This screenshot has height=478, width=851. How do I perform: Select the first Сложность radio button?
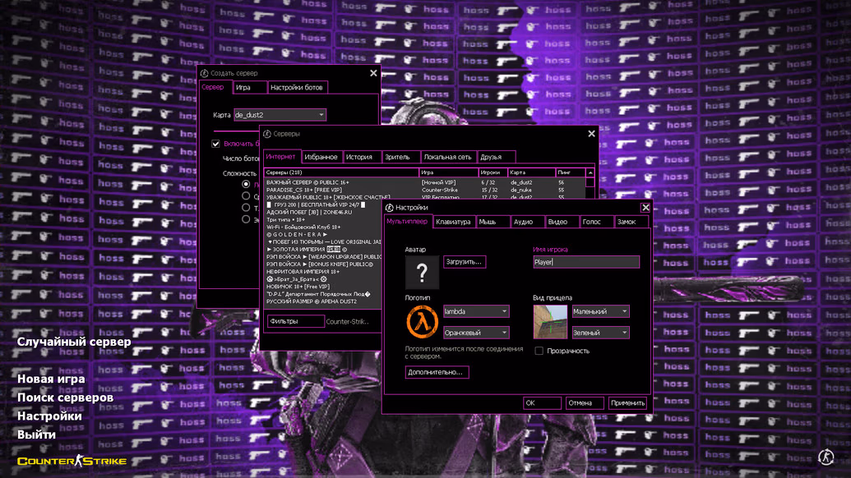[x=246, y=185]
